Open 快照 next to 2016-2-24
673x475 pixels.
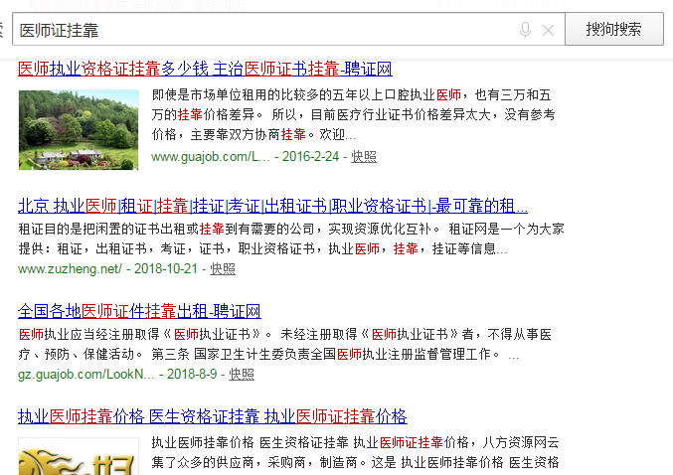[364, 157]
